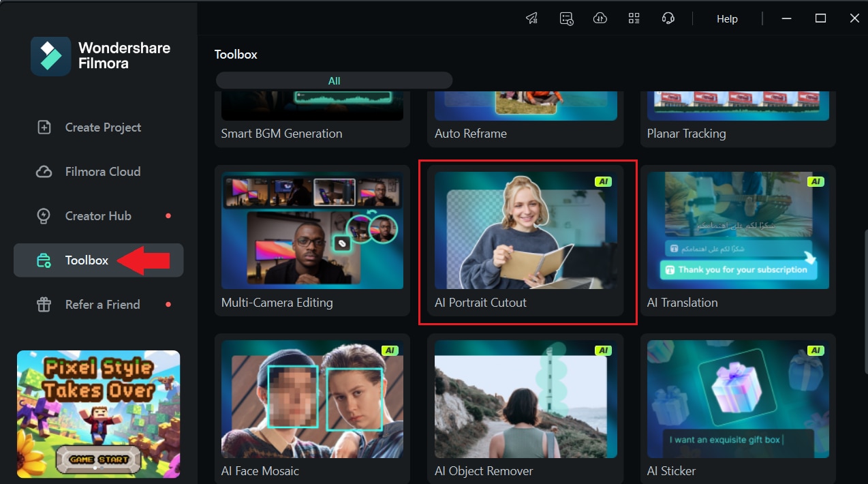Open Refer a Friend in the sidebar
The width and height of the screenshot is (868, 484).
[99, 305]
